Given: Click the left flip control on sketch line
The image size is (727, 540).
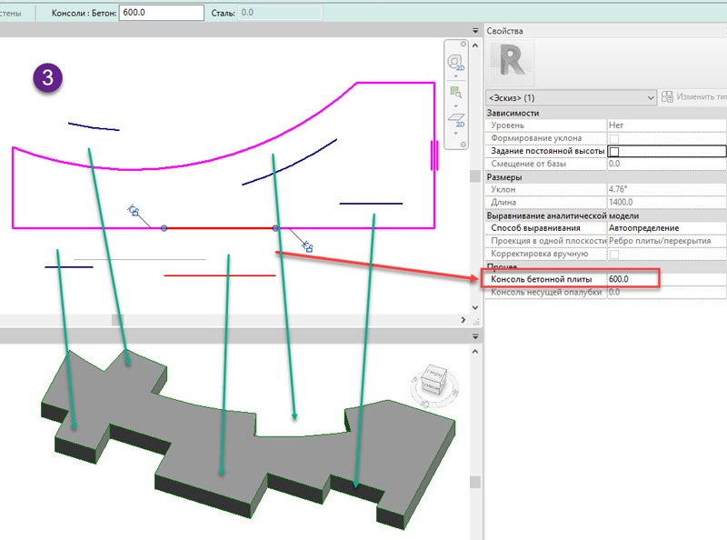Looking at the screenshot, I should click(x=134, y=212).
